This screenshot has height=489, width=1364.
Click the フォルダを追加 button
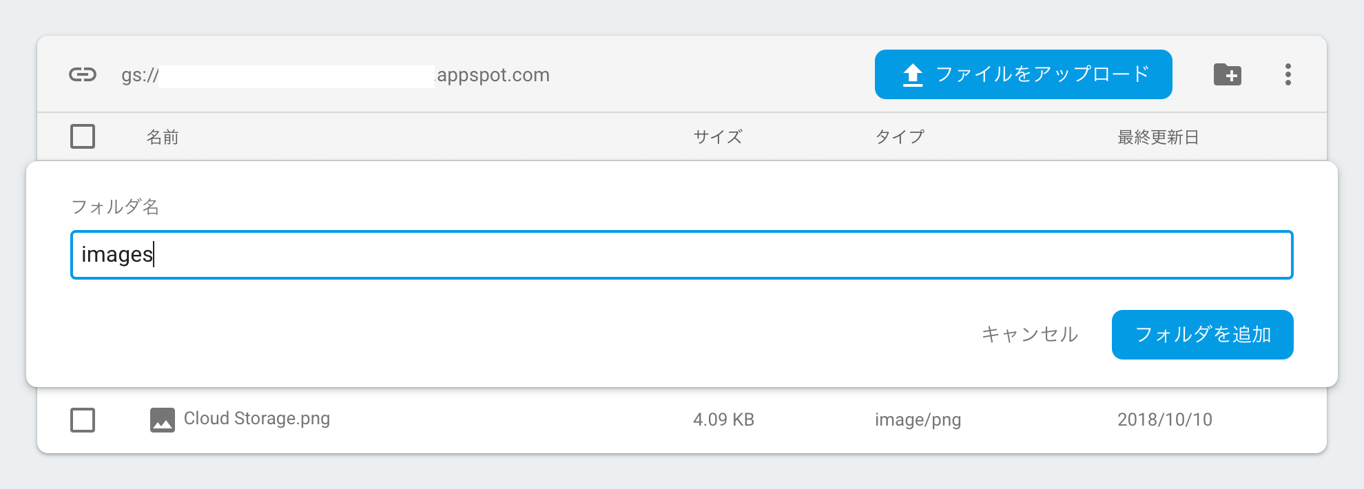pos(1202,335)
